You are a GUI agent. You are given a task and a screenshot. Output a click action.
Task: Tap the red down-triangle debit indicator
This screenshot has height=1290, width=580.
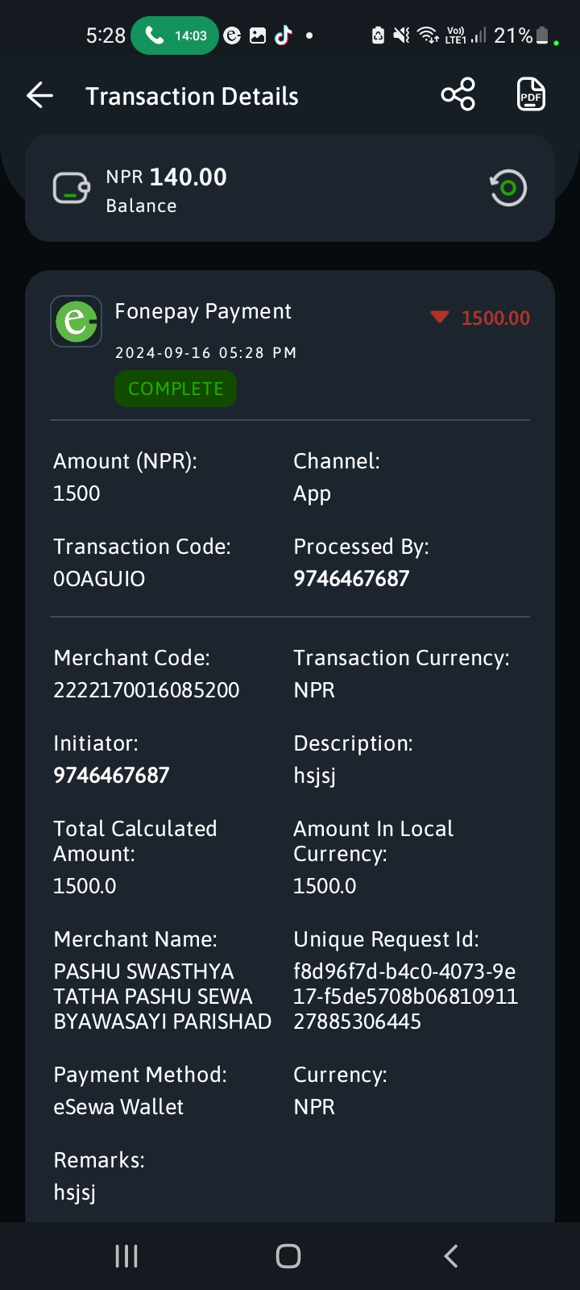tap(440, 317)
